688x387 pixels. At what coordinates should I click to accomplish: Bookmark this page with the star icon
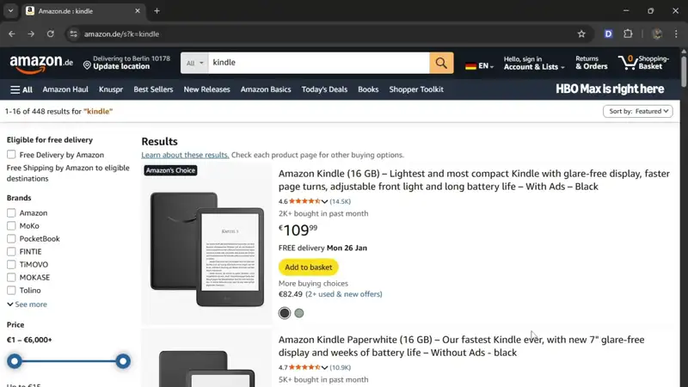tap(581, 34)
